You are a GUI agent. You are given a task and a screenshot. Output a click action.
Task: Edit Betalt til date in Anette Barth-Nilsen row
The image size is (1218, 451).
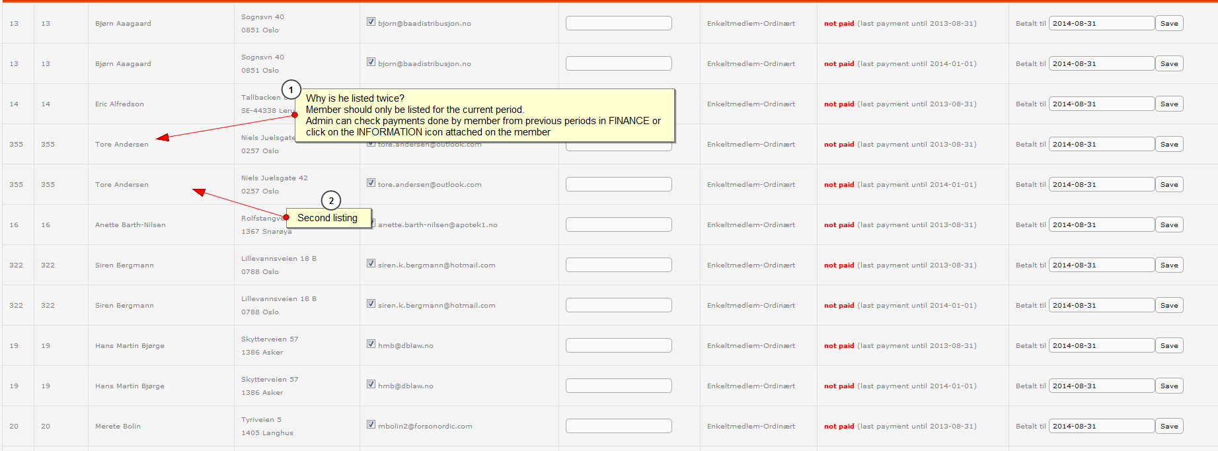(1102, 225)
